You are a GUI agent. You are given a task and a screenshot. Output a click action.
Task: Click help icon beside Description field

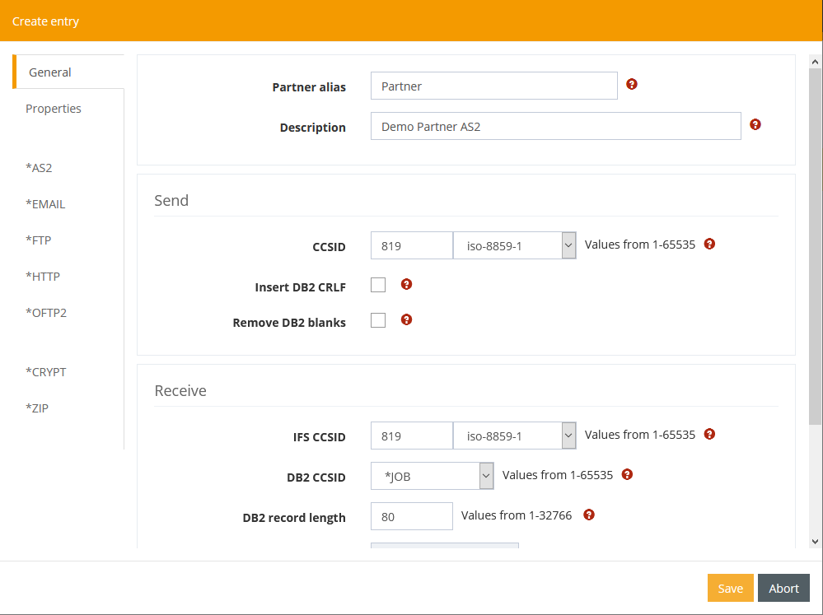(x=755, y=124)
